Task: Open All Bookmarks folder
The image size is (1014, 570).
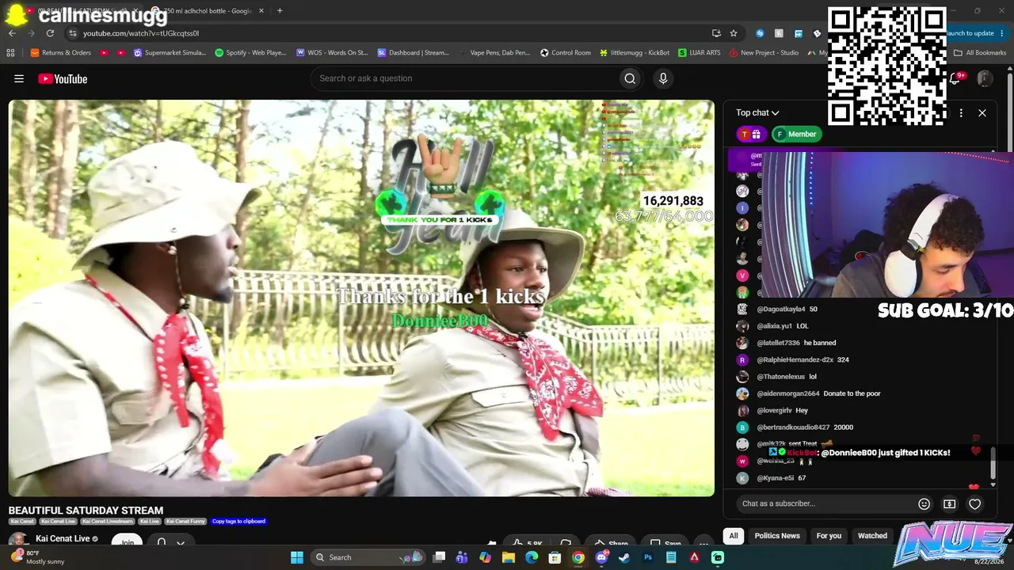Action: pyautogui.click(x=980, y=53)
